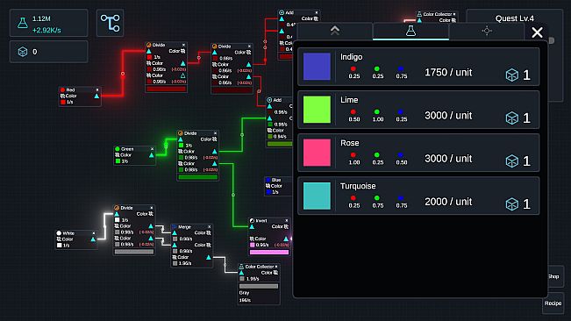Screen dimensions: 571x321
Task: Remove the White source node with its x
Action: 94,233
